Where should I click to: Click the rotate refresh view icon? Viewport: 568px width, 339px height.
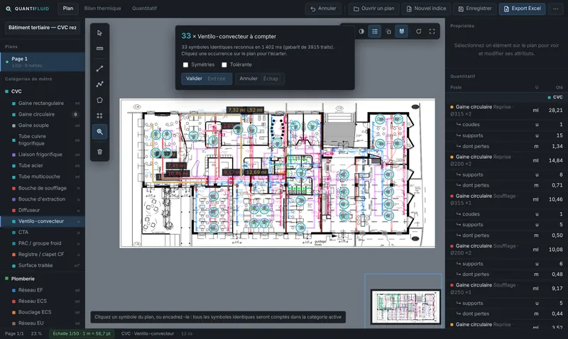418,31
